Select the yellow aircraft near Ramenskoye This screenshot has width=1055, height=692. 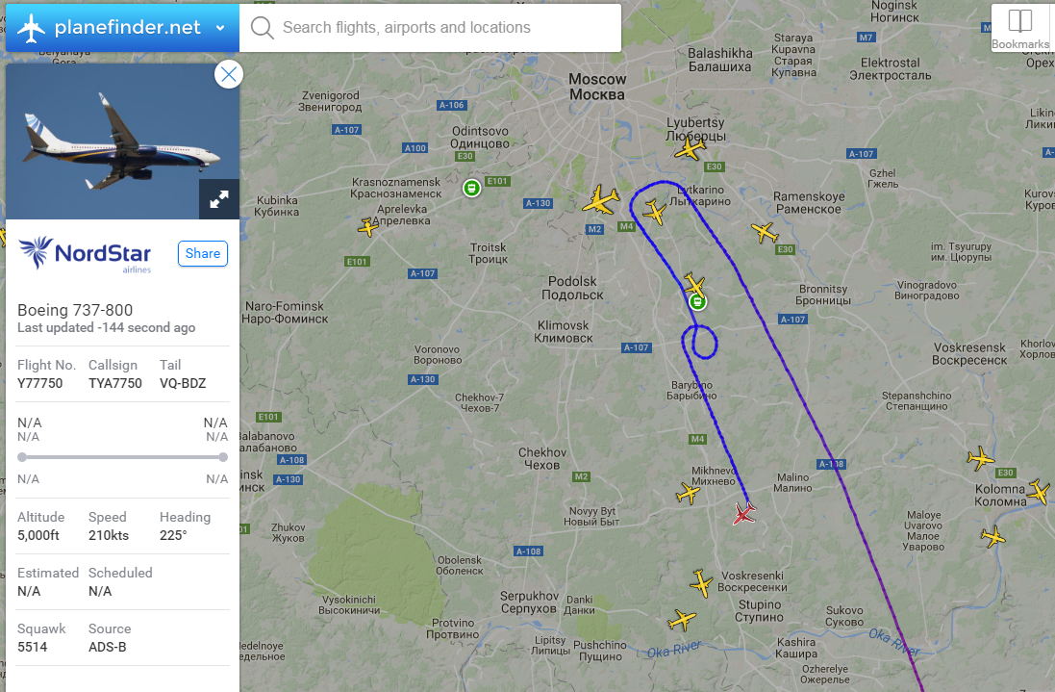click(x=765, y=232)
